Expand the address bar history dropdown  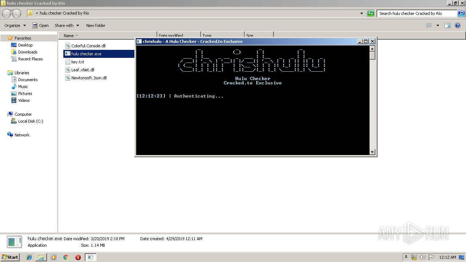point(362,13)
